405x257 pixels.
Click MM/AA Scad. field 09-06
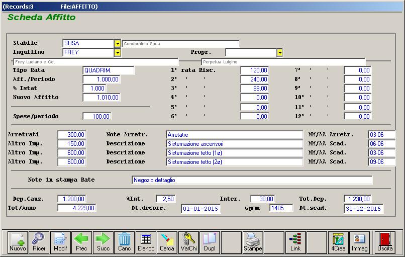point(382,162)
